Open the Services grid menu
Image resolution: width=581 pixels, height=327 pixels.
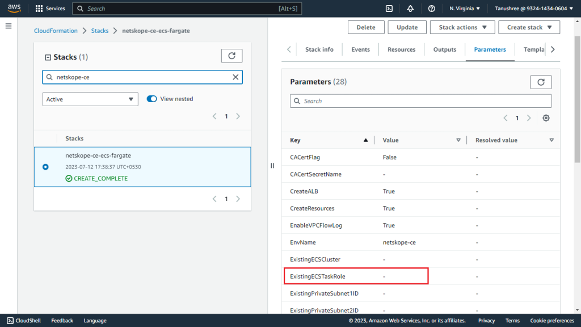pyautogui.click(x=50, y=8)
